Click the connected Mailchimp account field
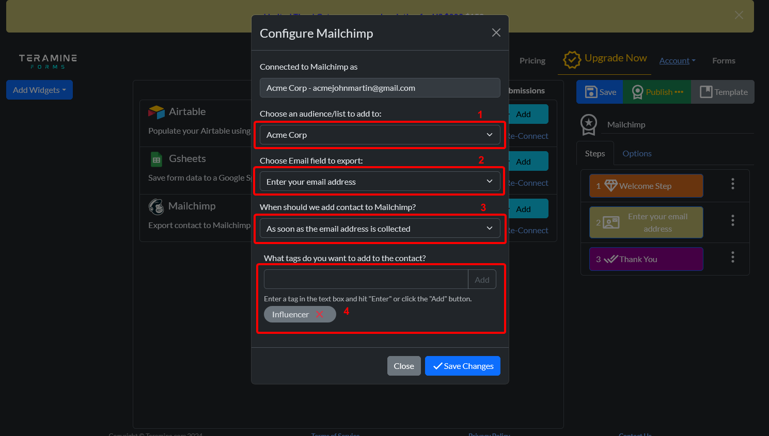769x436 pixels. pos(380,88)
